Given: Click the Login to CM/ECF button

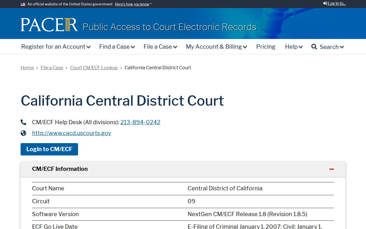Looking at the screenshot, I should pos(49,149).
